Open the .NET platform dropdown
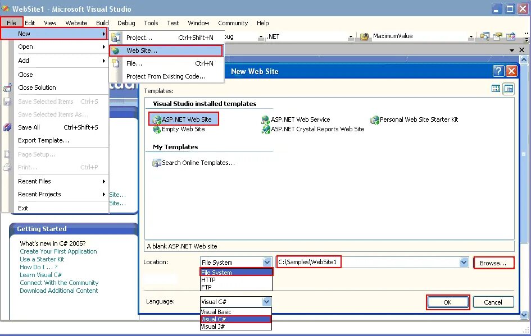 click(351, 37)
